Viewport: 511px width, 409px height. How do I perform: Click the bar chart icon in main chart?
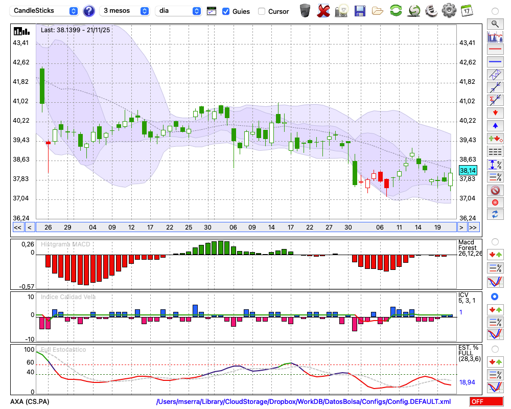[x=21, y=31]
